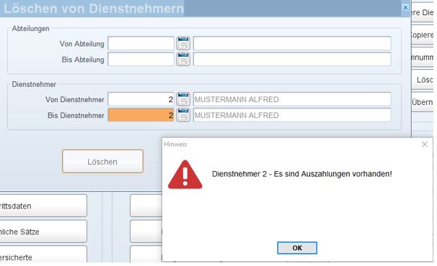Click the warning message about Auszahlungen

coord(302,174)
